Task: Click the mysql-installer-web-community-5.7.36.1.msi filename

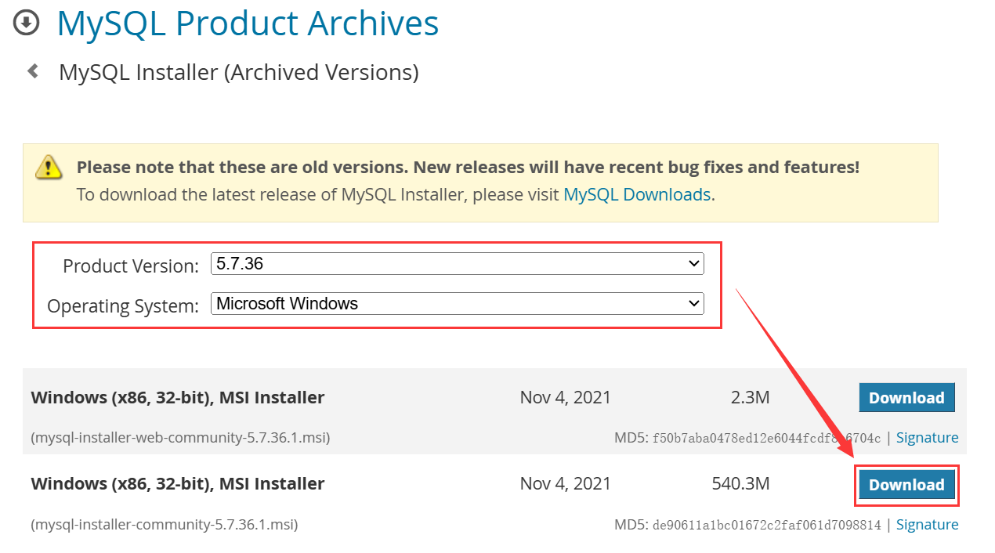Action: point(180,438)
